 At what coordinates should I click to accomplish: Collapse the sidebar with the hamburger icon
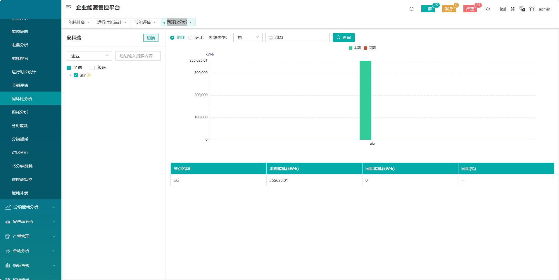point(69,8)
